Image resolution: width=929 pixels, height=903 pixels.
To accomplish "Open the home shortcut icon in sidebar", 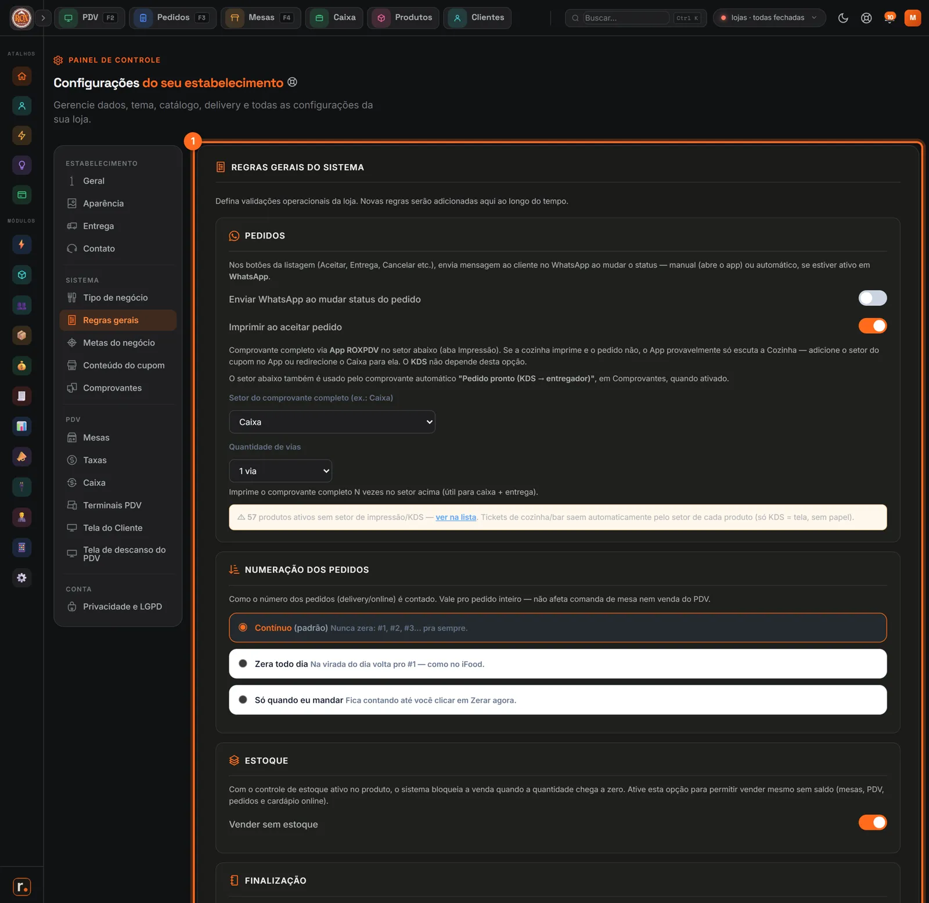I will [21, 76].
